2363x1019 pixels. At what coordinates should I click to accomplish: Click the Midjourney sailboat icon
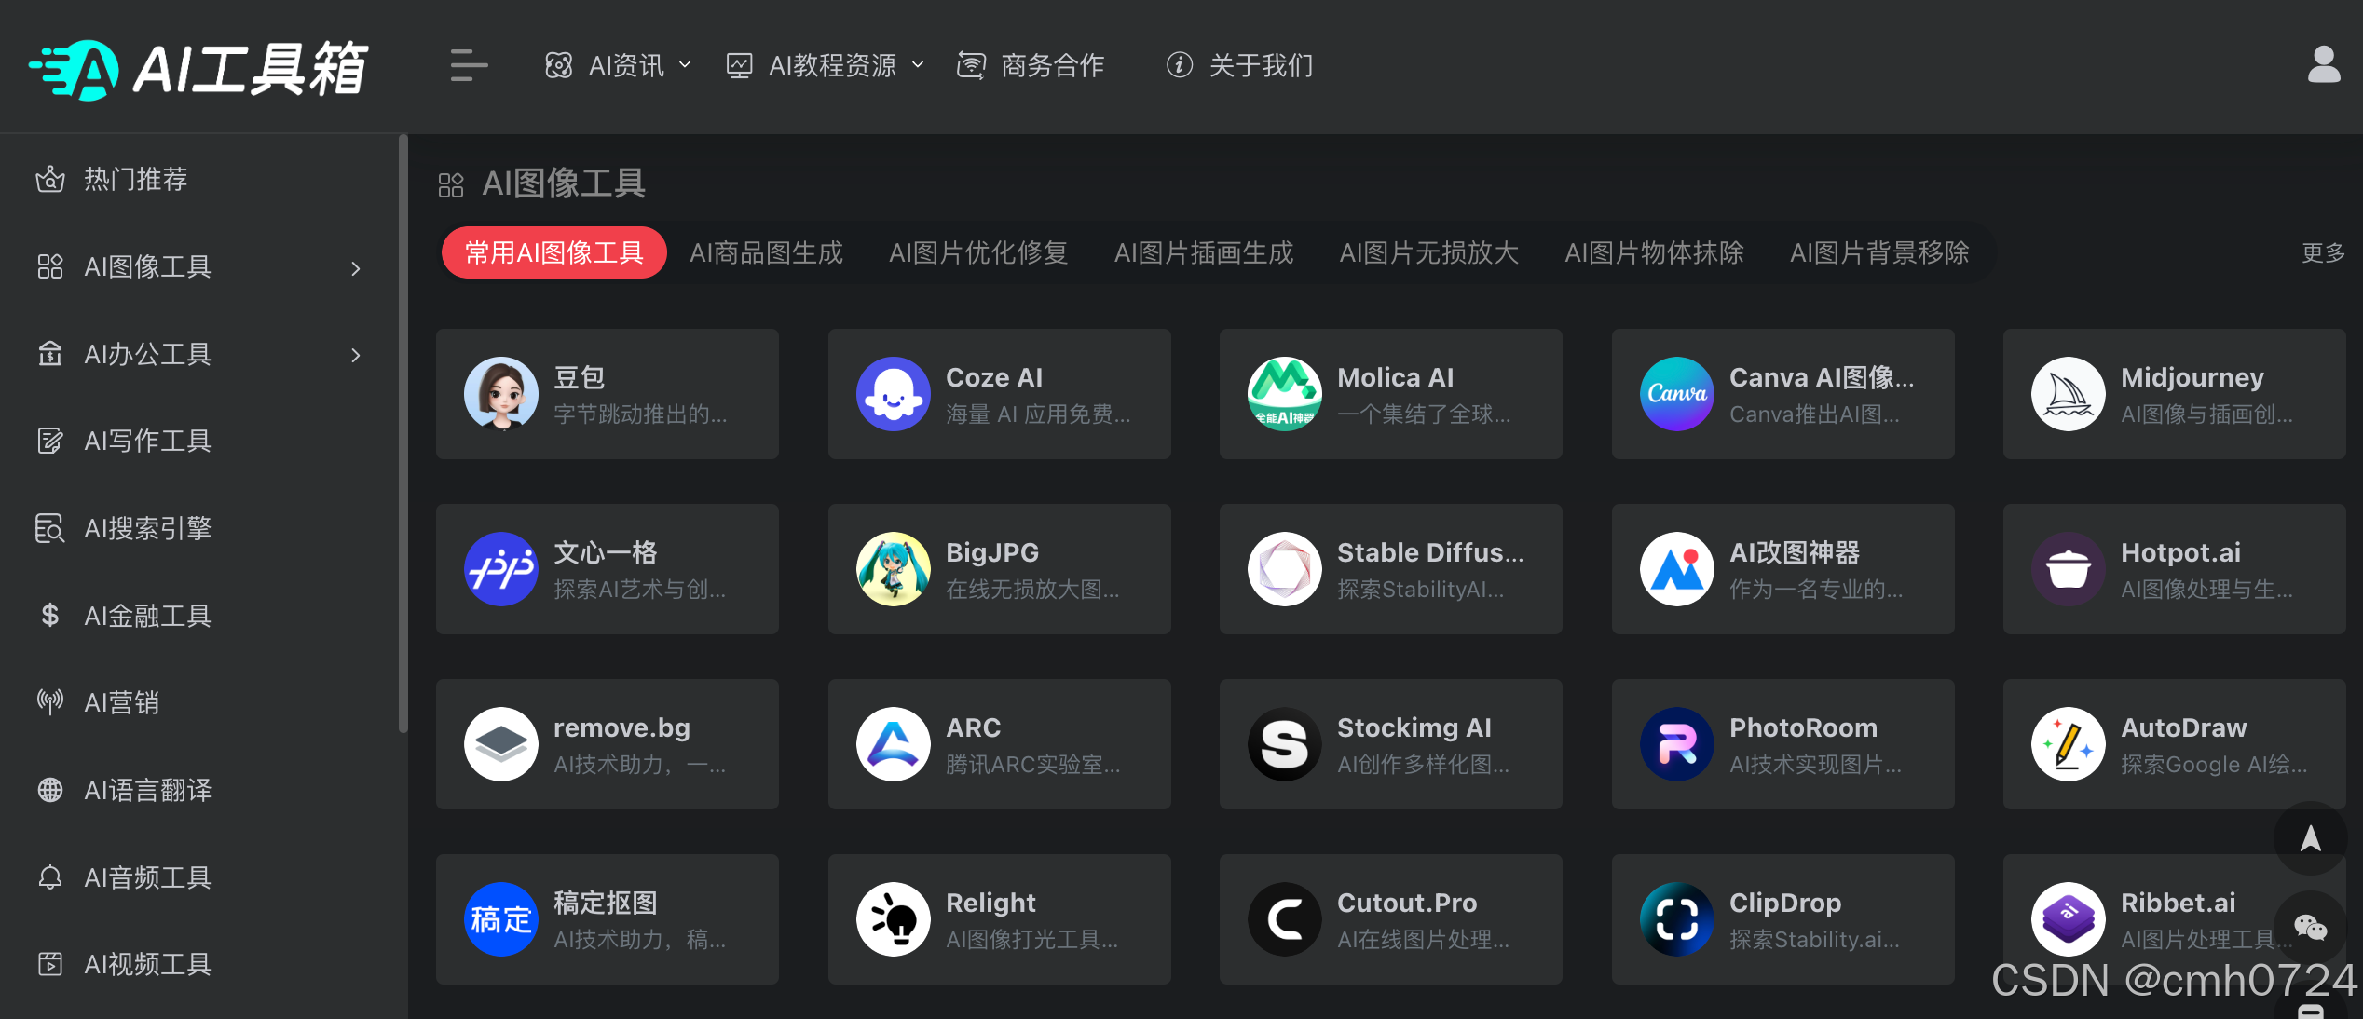pos(2068,394)
